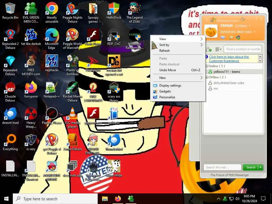This screenshot has height=204, width=272.
Task: Open the contact list view options dropdown
Action: (218, 49)
